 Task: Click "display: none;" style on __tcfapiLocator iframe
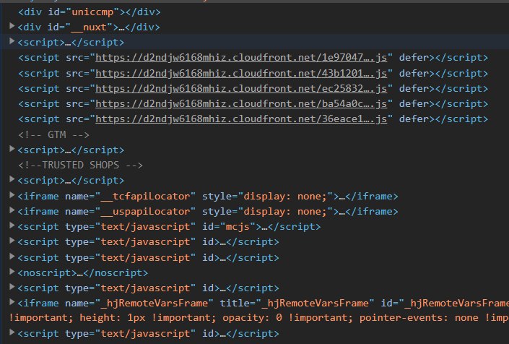[x=285, y=196]
